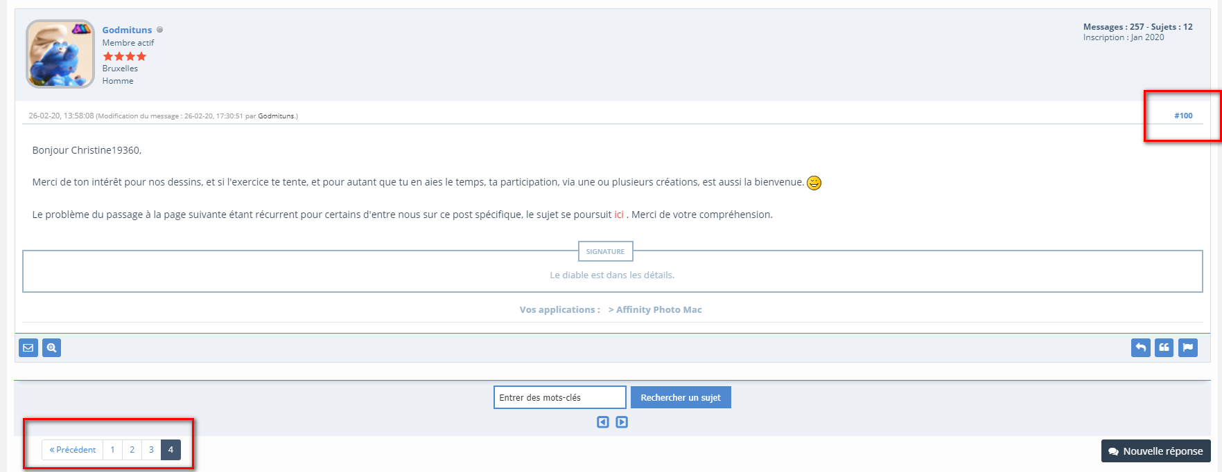
Task: Open page 2 of the thread
Action: 132,450
